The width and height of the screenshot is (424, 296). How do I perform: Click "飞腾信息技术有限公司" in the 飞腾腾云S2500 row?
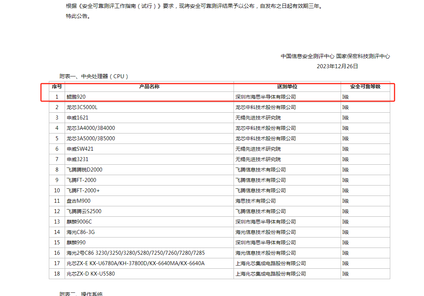point(261,211)
